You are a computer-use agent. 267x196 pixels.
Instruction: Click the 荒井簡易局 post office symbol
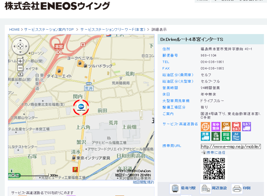(121, 78)
